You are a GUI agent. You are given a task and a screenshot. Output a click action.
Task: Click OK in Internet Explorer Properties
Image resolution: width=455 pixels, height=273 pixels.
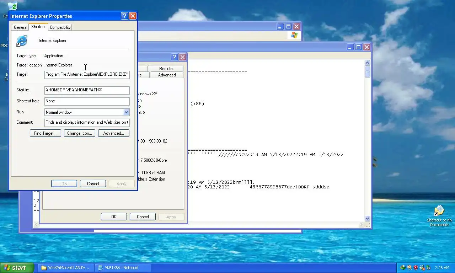[64, 184]
